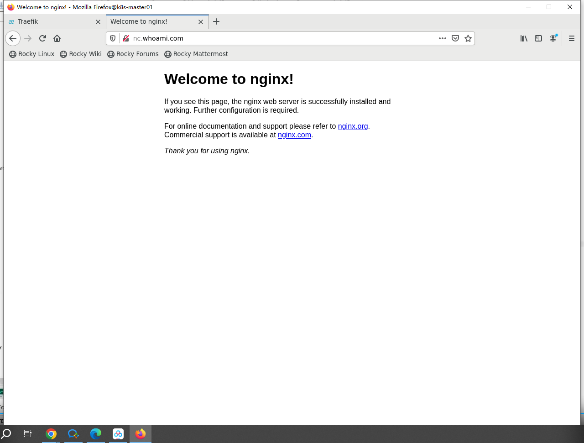Open Windows taskbar search
The image size is (584, 443).
pos(6,434)
